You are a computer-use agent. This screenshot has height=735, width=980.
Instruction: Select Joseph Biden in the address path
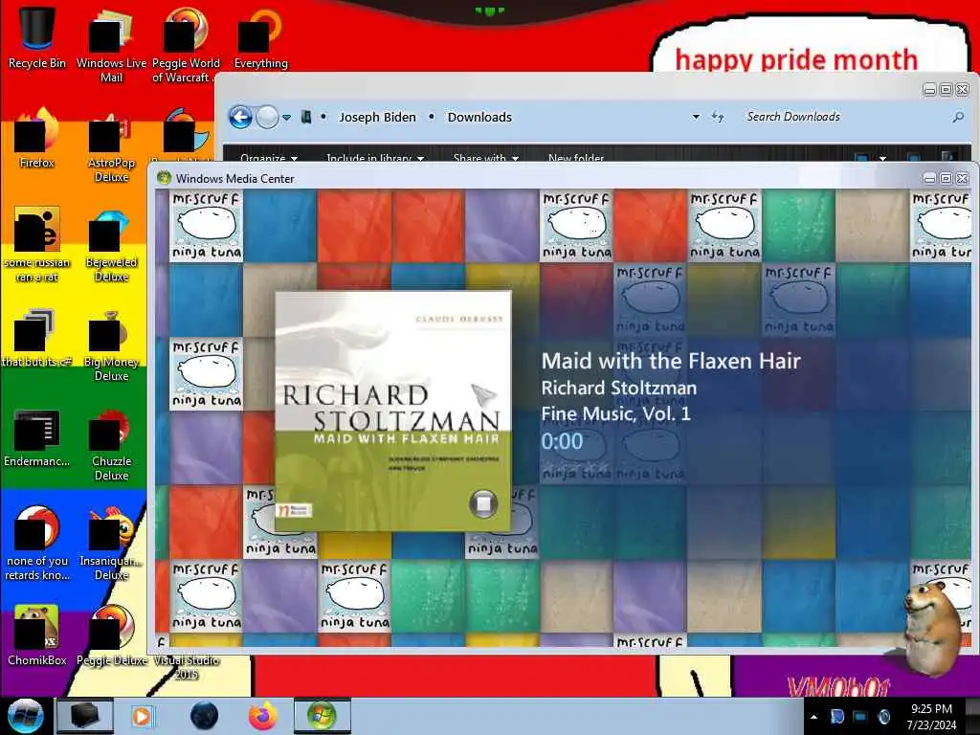tap(377, 117)
